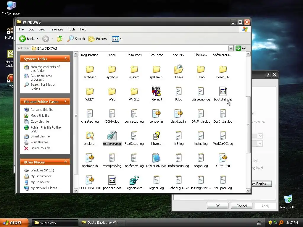Viewport: 303px width, 227px height.
Task: Toggle the Folders pane button
Action: coord(98,39)
